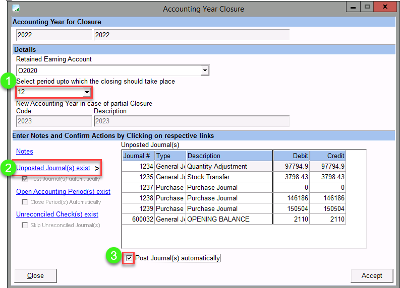Click the accounting year code field 2022
The image size is (400, 288).
[53, 35]
